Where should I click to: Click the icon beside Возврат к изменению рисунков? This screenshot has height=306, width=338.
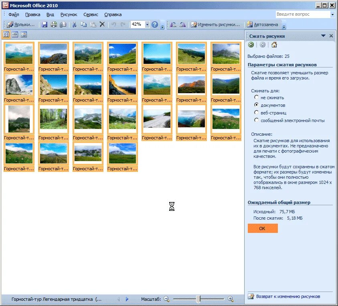[x=251, y=296]
